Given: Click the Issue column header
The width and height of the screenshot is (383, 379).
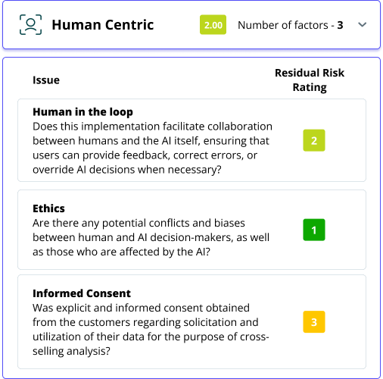Looking at the screenshot, I should pos(46,80).
